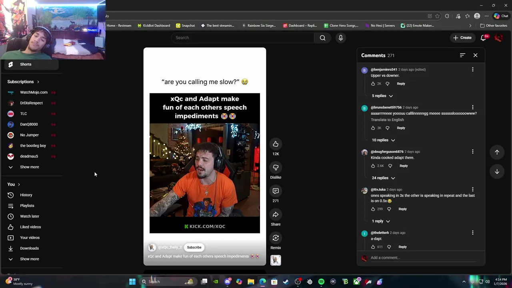Open Rainbow Six Siege bookmark
Screen dimensions: 512x288
point(258,26)
